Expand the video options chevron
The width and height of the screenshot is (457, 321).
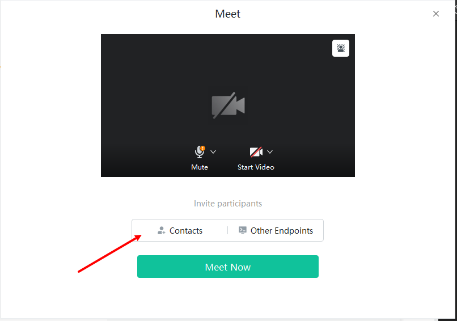pyautogui.click(x=270, y=152)
